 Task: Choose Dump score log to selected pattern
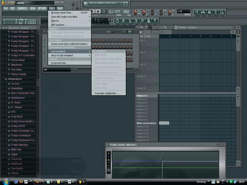70,44
